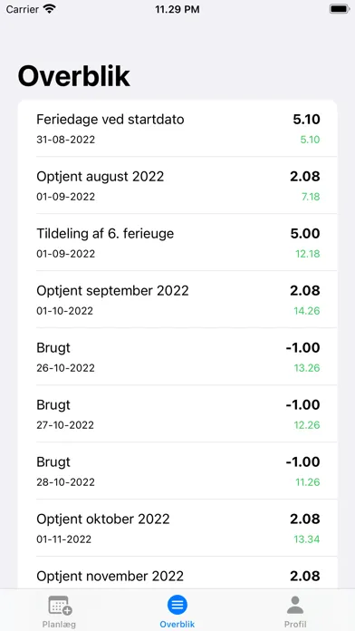Tap the Optjent november 2022 row
The height and width of the screenshot is (631, 355).
click(x=177, y=573)
